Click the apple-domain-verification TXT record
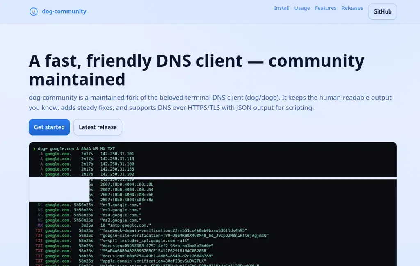Viewport: 420px width, 266px height. [153, 261]
